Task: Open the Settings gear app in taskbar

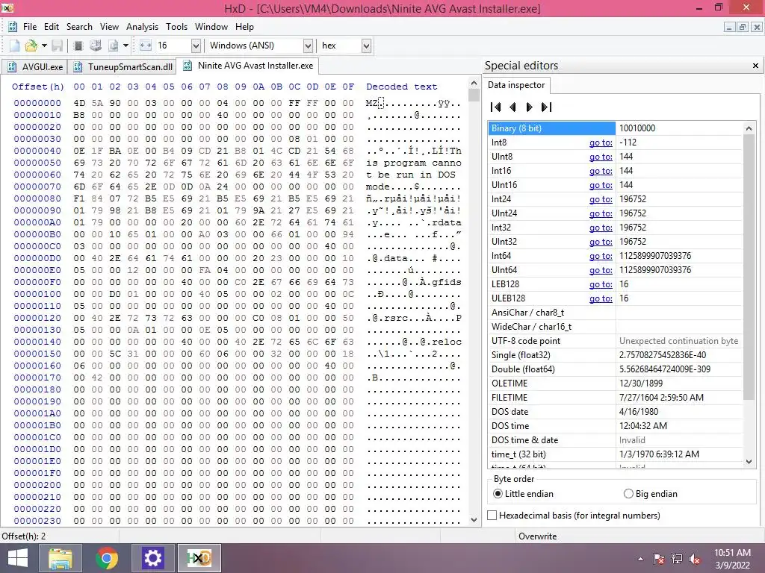Action: click(x=152, y=558)
